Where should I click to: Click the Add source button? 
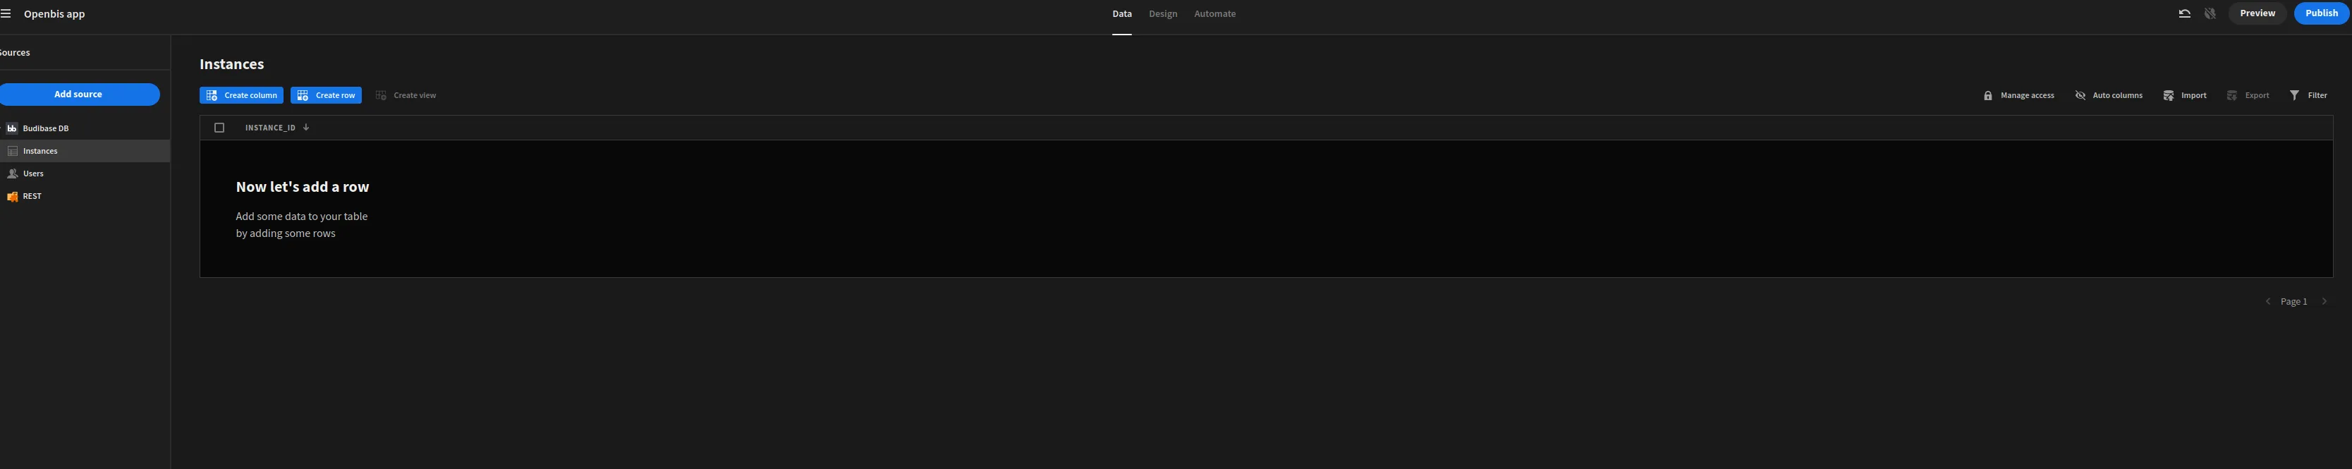78,95
